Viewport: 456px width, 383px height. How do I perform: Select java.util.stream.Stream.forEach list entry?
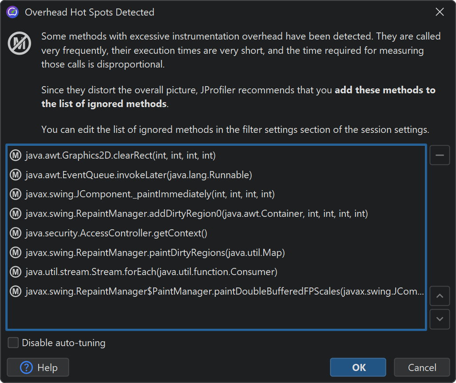151,271
